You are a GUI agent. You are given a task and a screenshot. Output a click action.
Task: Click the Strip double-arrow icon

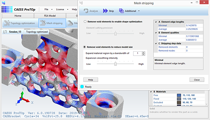pos(105,11)
